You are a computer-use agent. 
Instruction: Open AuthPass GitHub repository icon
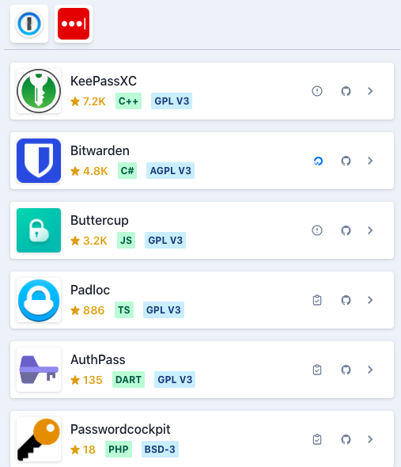(346, 370)
